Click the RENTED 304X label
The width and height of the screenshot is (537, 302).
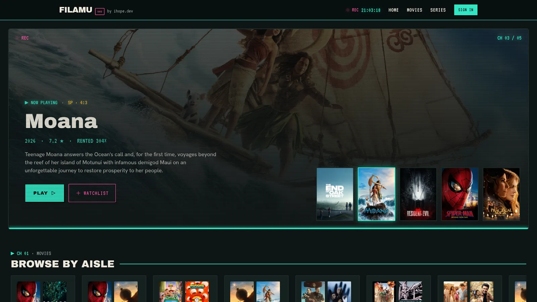click(x=92, y=141)
